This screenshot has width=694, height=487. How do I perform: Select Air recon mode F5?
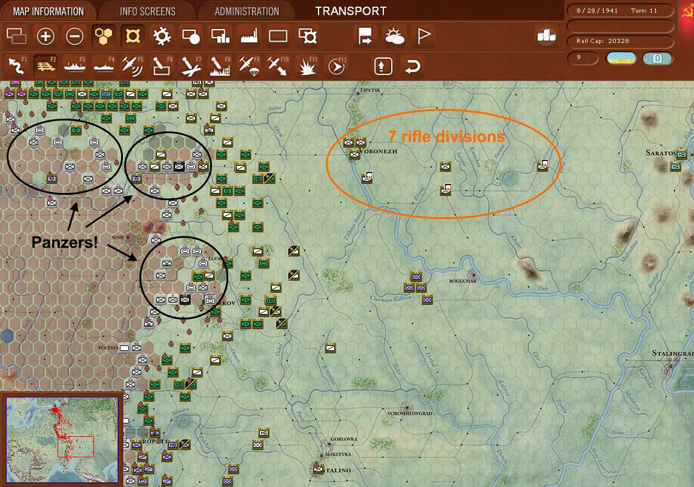(133, 66)
